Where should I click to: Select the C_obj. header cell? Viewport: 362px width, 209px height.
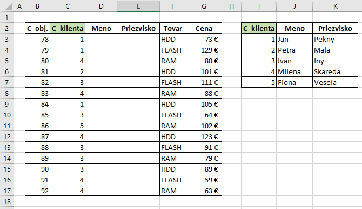pos(37,28)
